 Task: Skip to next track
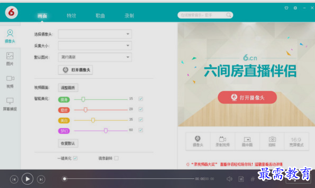pos(41,179)
